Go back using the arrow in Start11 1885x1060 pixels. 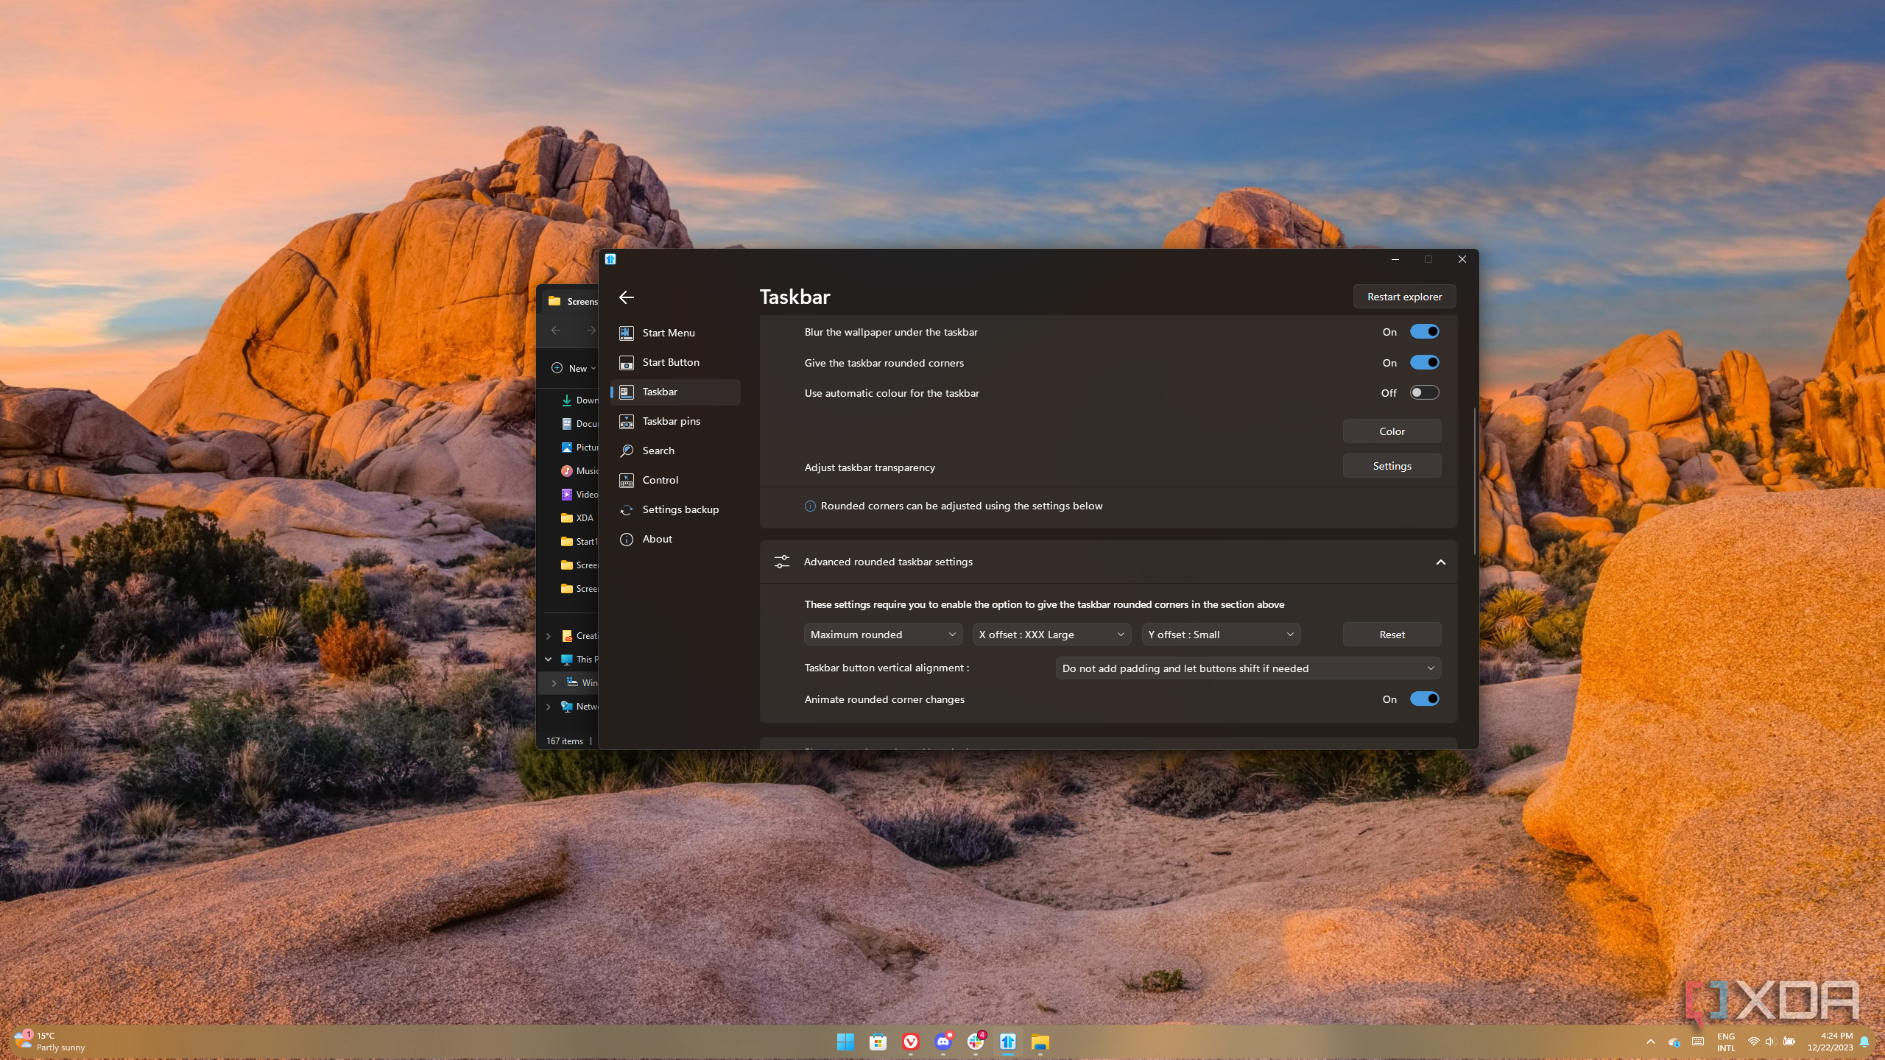627,297
